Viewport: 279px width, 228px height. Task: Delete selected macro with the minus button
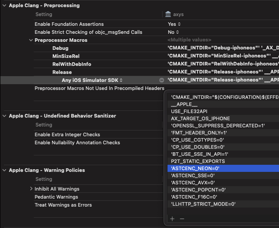click(x=182, y=219)
